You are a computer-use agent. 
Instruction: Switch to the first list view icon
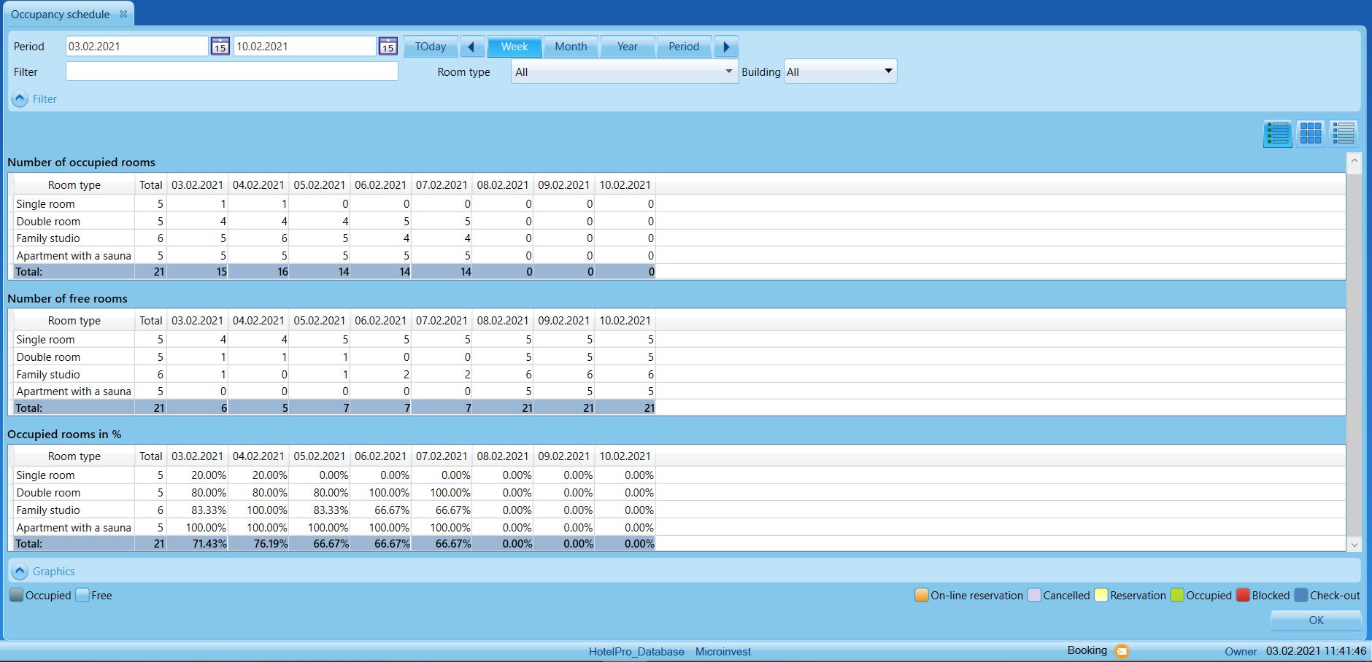[x=1277, y=133]
